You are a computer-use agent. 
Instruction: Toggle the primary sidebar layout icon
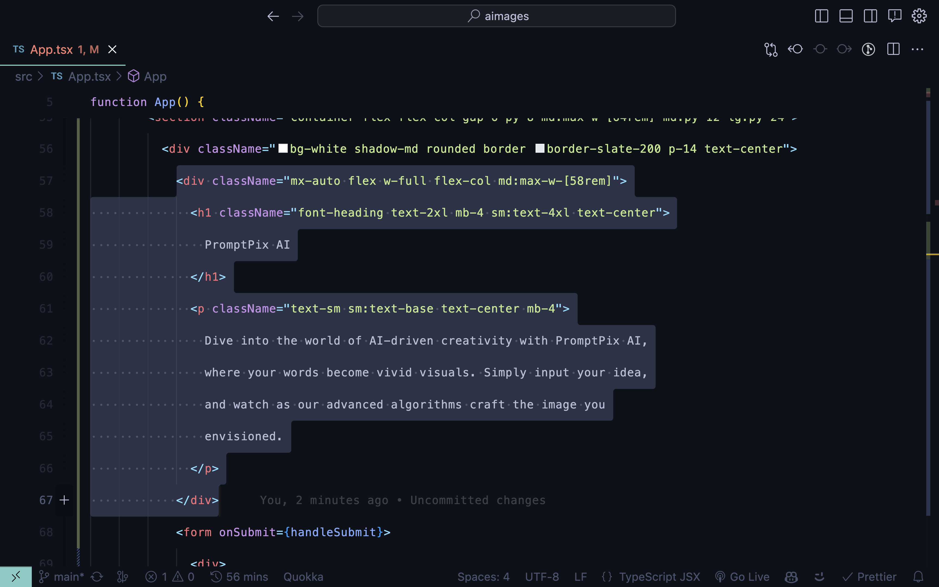click(x=821, y=16)
